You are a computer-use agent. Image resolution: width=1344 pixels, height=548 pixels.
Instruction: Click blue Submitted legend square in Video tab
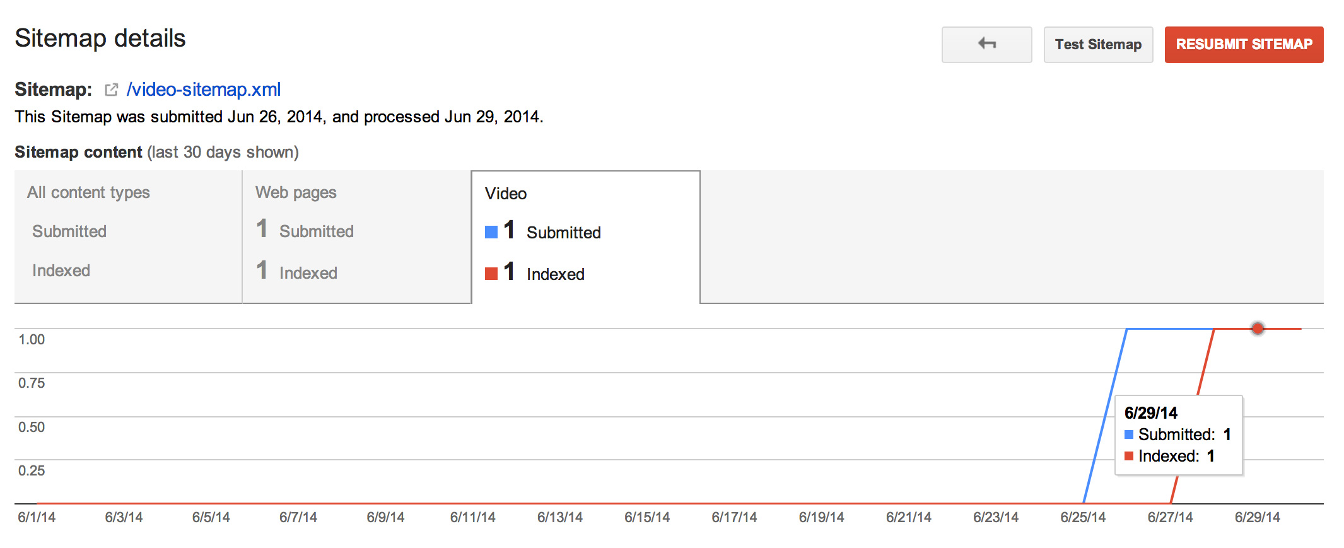pyautogui.click(x=491, y=232)
